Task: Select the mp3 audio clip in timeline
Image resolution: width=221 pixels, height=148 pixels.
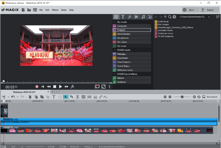Action: (x=109, y=122)
